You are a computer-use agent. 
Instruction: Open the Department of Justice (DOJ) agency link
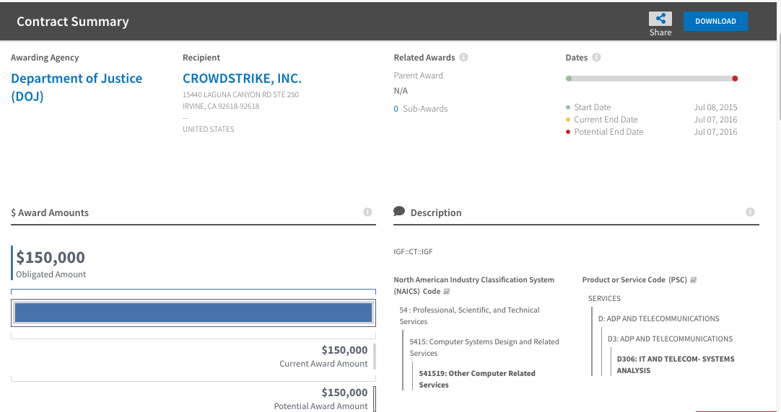pyautogui.click(x=77, y=87)
